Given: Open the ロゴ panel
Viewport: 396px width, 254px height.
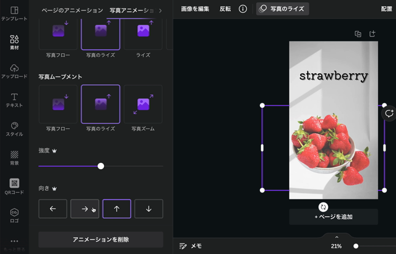Looking at the screenshot, I should point(14,216).
